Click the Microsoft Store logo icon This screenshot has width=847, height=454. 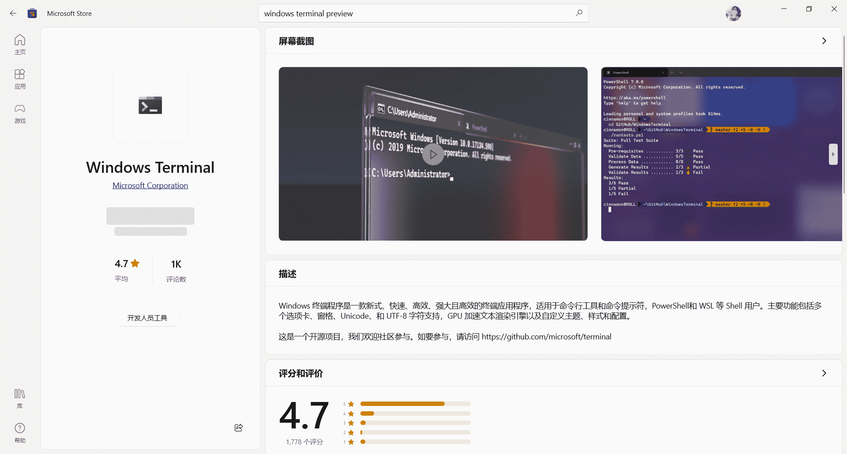coord(32,13)
